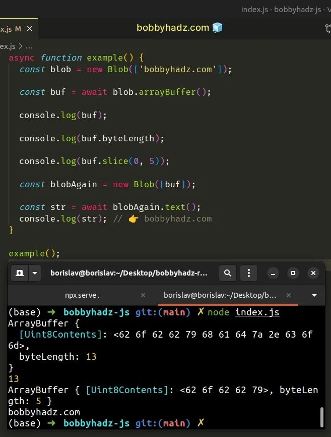Click the 'new Blob(['bobbyhadz.com'])' expression
Image resolution: width=331 pixels, height=437 pixels.
pos(156,69)
